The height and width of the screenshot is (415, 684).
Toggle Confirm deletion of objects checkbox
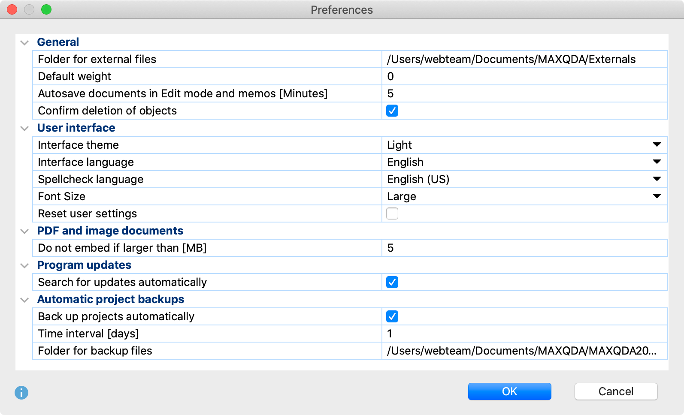tap(392, 111)
